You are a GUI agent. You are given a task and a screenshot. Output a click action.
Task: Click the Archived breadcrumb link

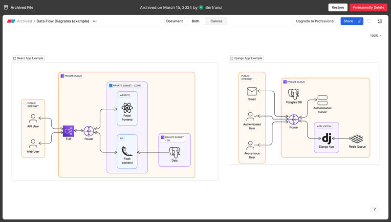(x=24, y=21)
